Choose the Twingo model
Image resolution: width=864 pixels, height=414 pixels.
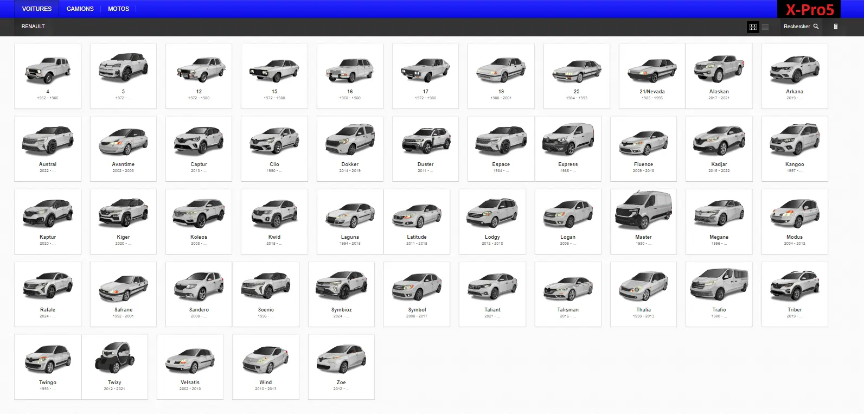[x=48, y=367]
